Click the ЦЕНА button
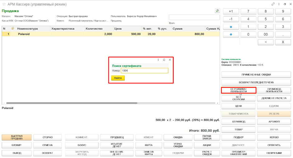The height and width of the screenshot is (158, 293). (x=239, y=106)
